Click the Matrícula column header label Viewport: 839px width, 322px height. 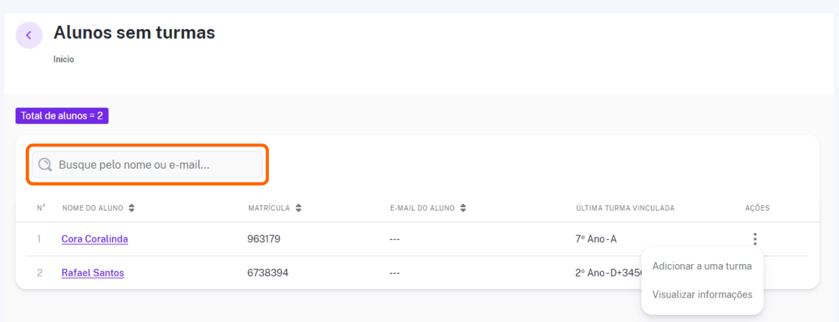(269, 208)
